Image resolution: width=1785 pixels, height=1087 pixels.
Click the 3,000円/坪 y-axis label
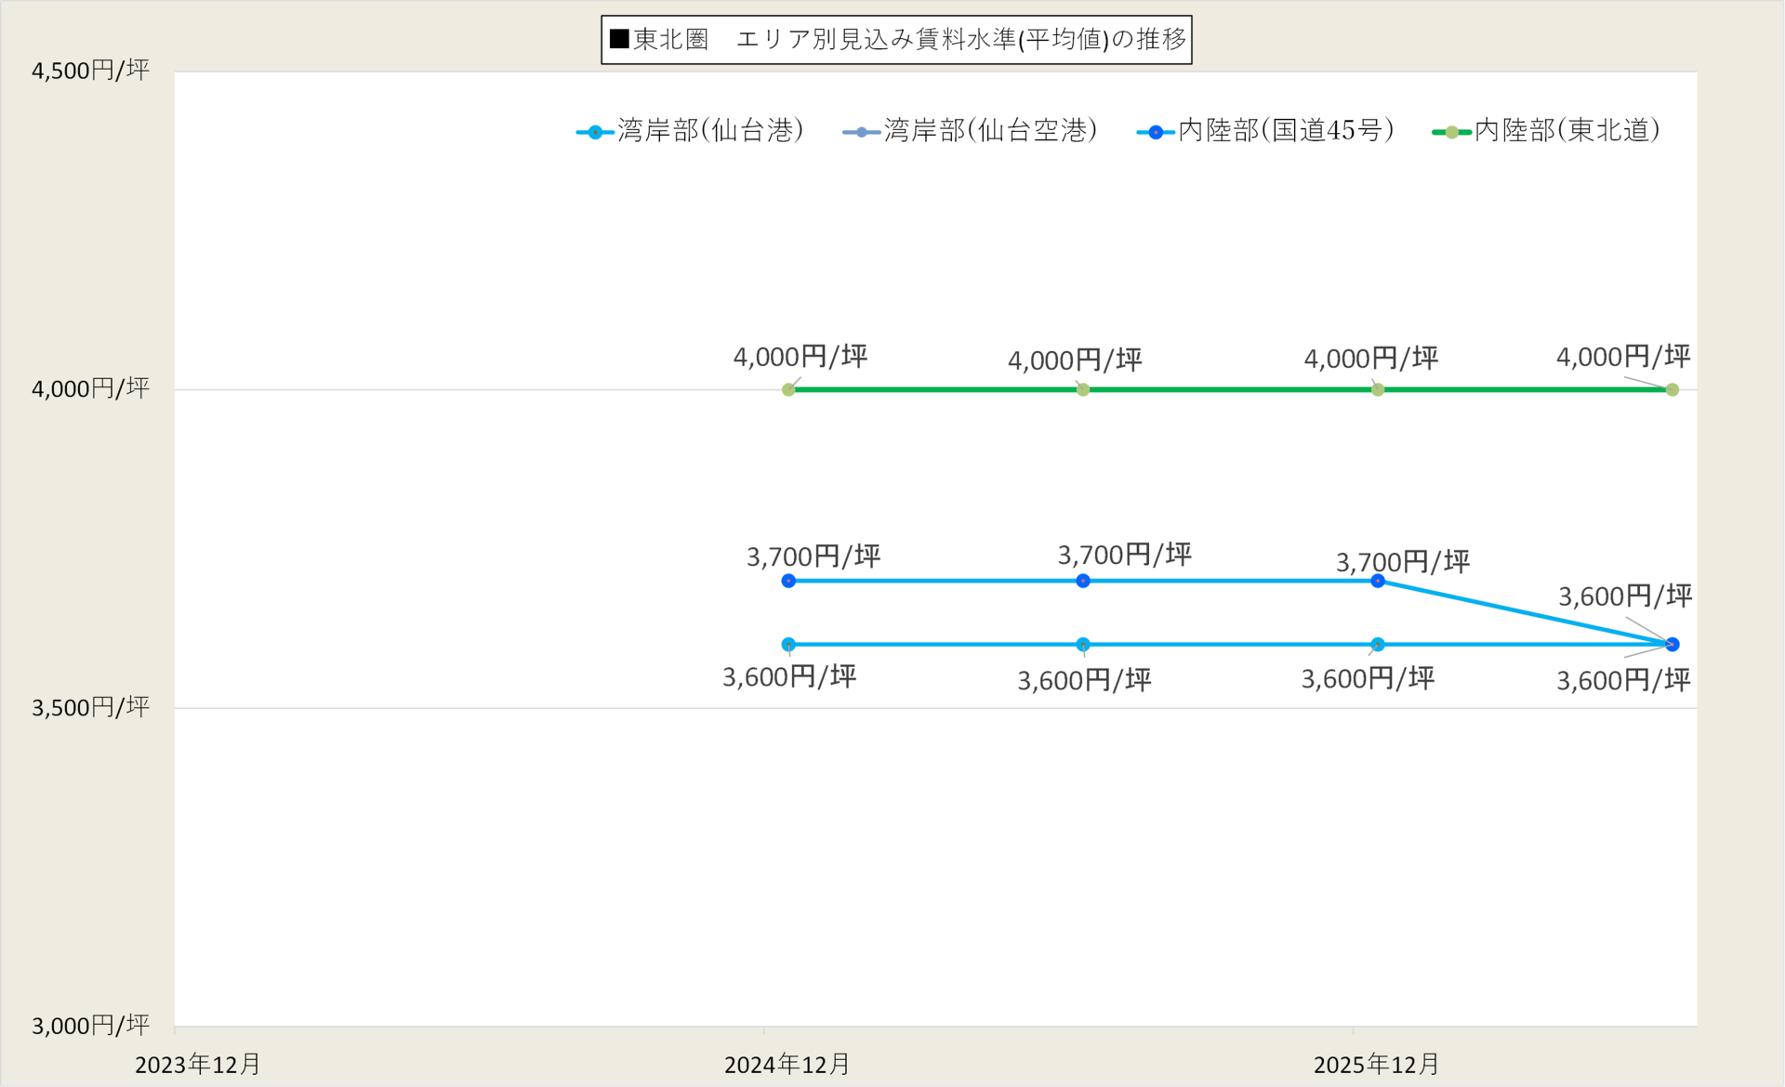pyautogui.click(x=90, y=1025)
